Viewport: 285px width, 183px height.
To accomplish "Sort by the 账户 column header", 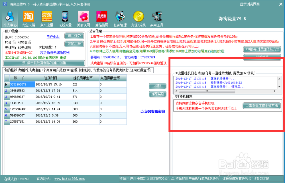I will 22,78.
